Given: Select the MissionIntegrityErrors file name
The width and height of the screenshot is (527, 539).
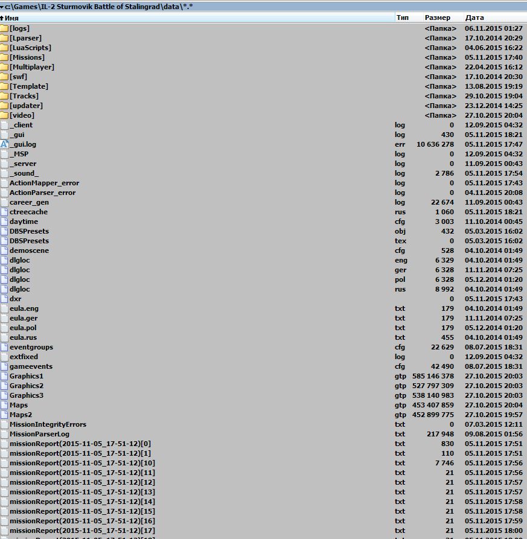Looking at the screenshot, I should (x=48, y=424).
